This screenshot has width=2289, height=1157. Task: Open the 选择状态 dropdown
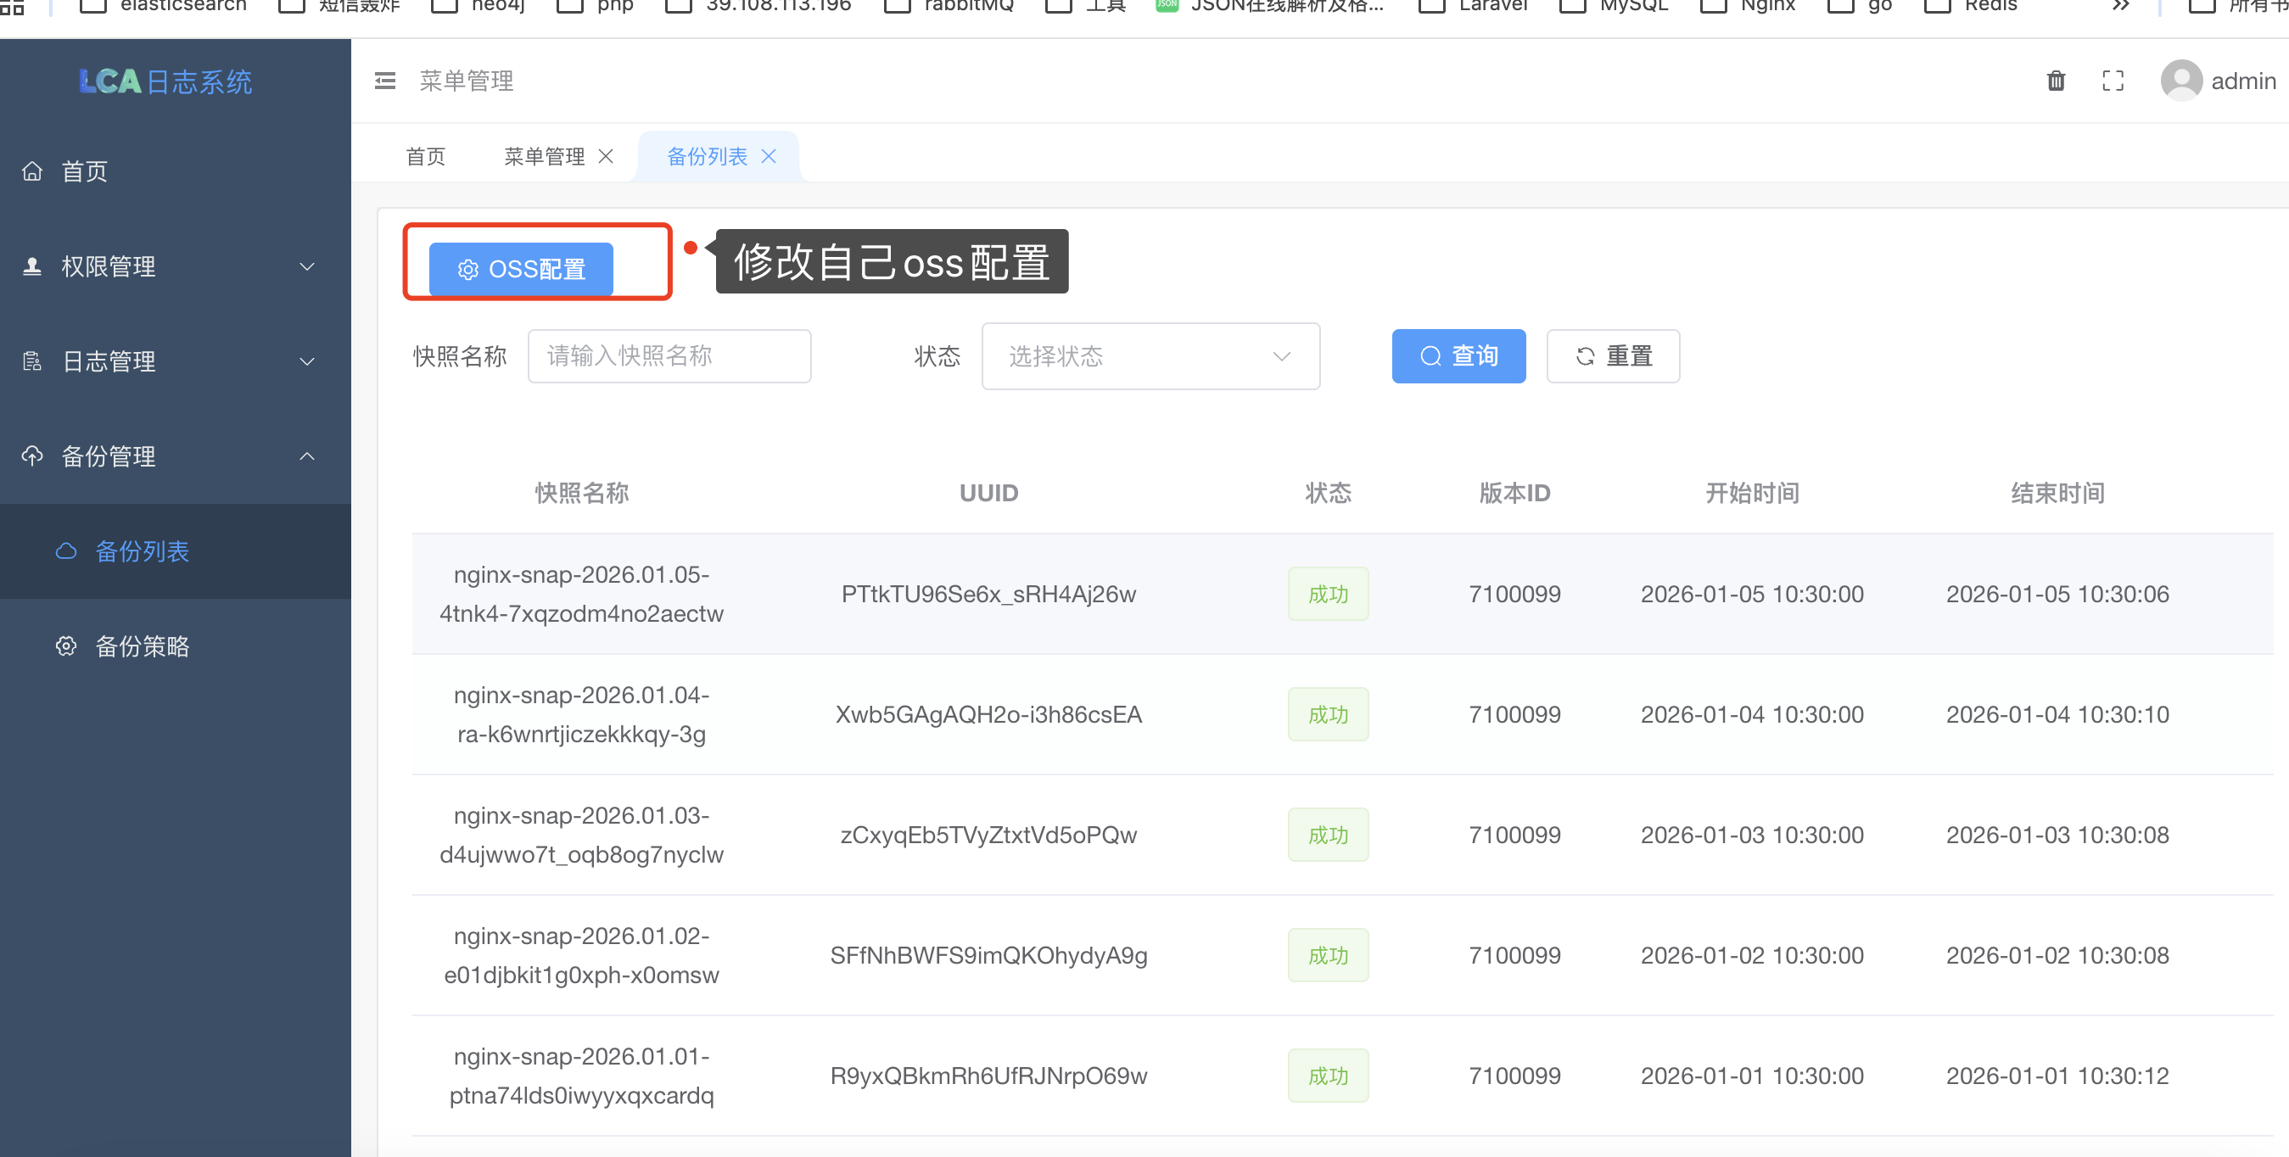coord(1150,356)
